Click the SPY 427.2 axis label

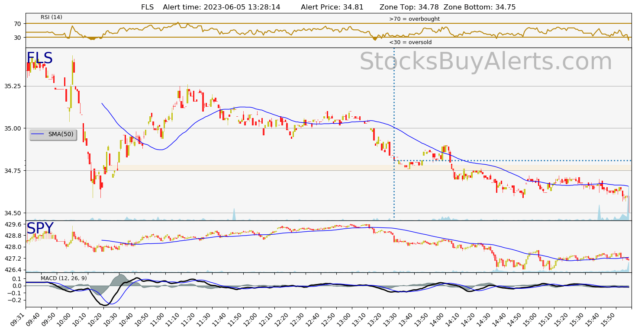click(x=13, y=259)
